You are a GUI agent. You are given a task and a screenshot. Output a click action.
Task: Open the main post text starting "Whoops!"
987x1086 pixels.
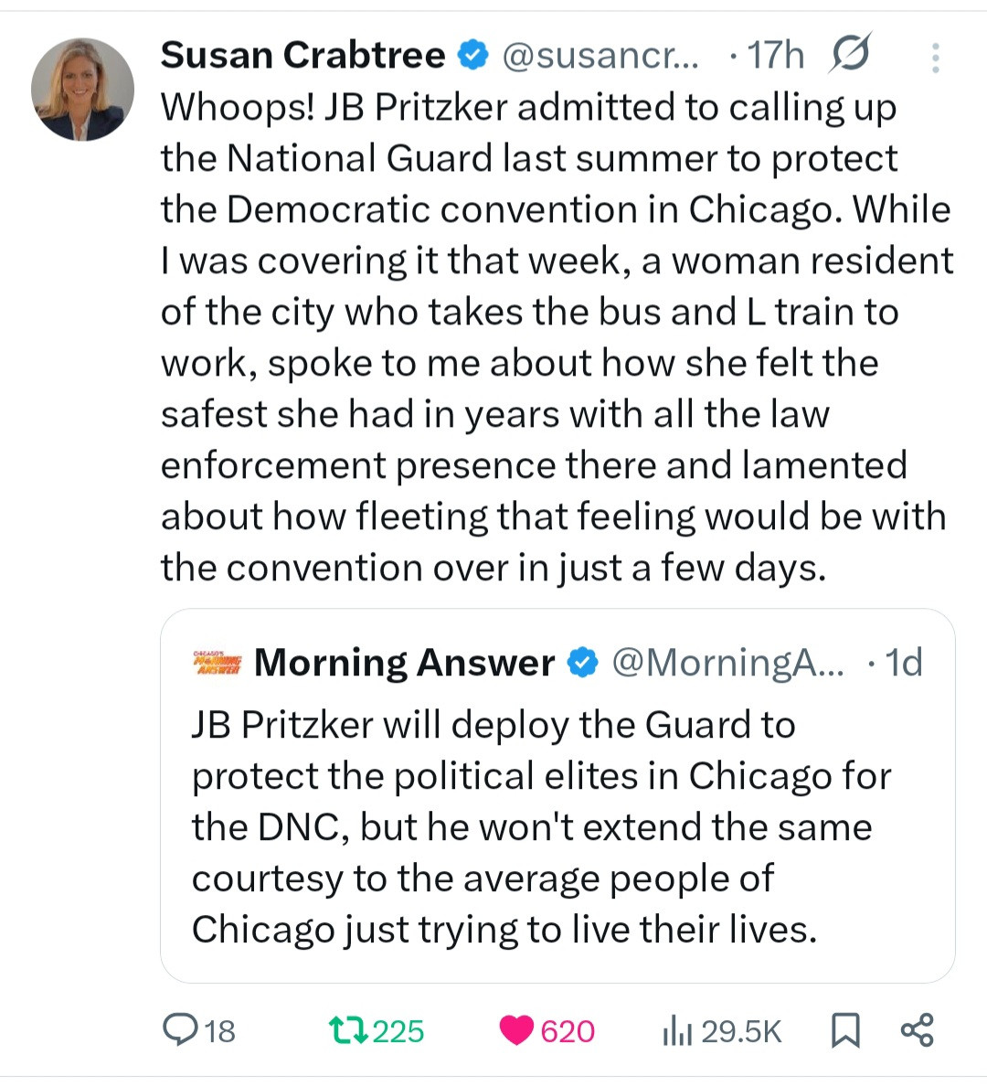(556, 337)
